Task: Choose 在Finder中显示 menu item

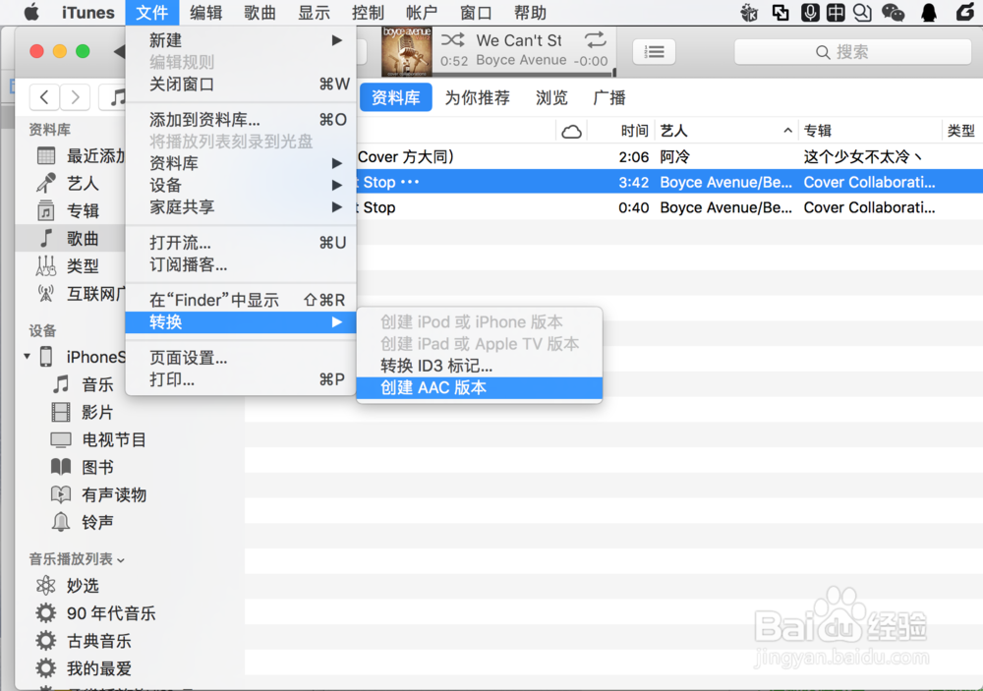Action: point(241,301)
